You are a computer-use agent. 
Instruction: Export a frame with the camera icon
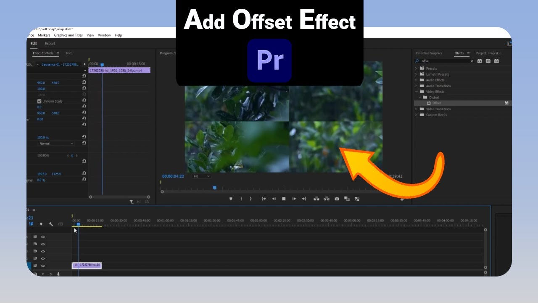(337, 199)
